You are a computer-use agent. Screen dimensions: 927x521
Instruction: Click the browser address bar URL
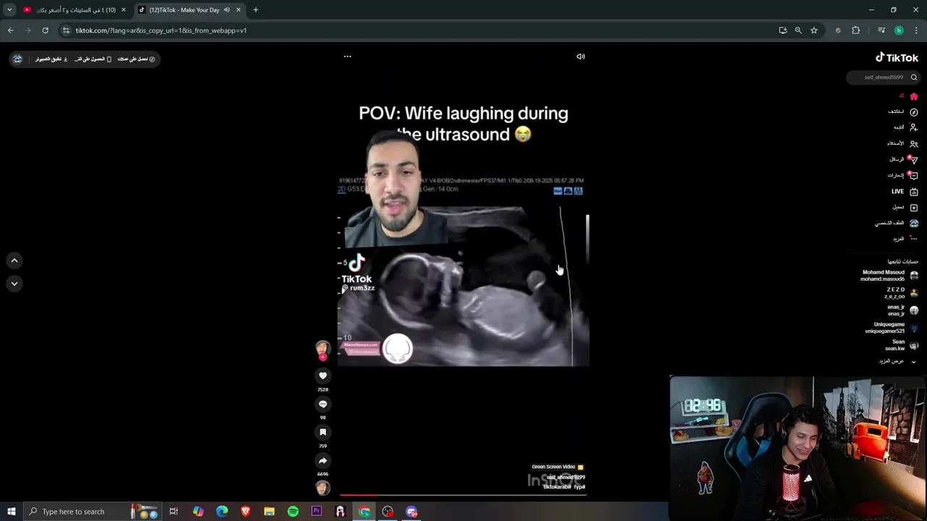click(x=162, y=30)
